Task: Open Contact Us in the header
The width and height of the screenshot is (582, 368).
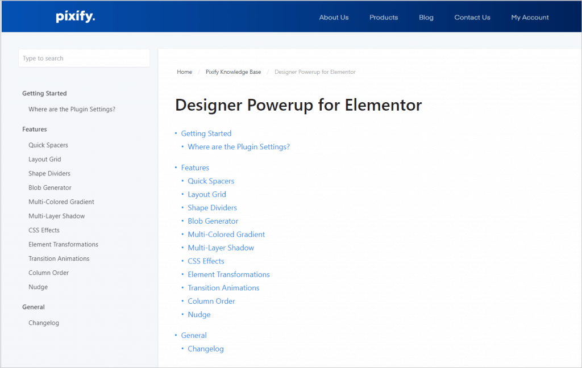Action: click(472, 18)
